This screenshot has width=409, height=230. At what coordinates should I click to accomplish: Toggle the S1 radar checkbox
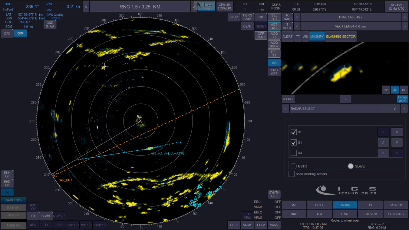(293, 142)
